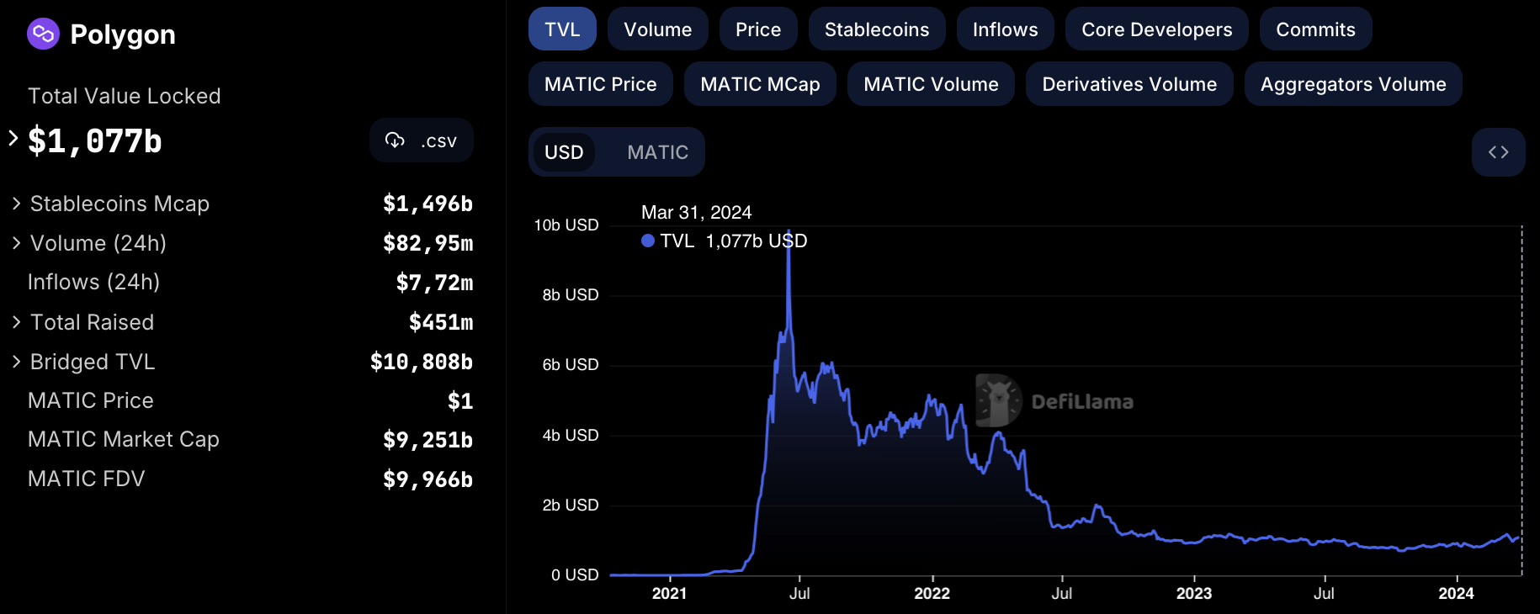Click the MATIC FDV value $9,966b
This screenshot has height=614, width=1540.
click(427, 479)
